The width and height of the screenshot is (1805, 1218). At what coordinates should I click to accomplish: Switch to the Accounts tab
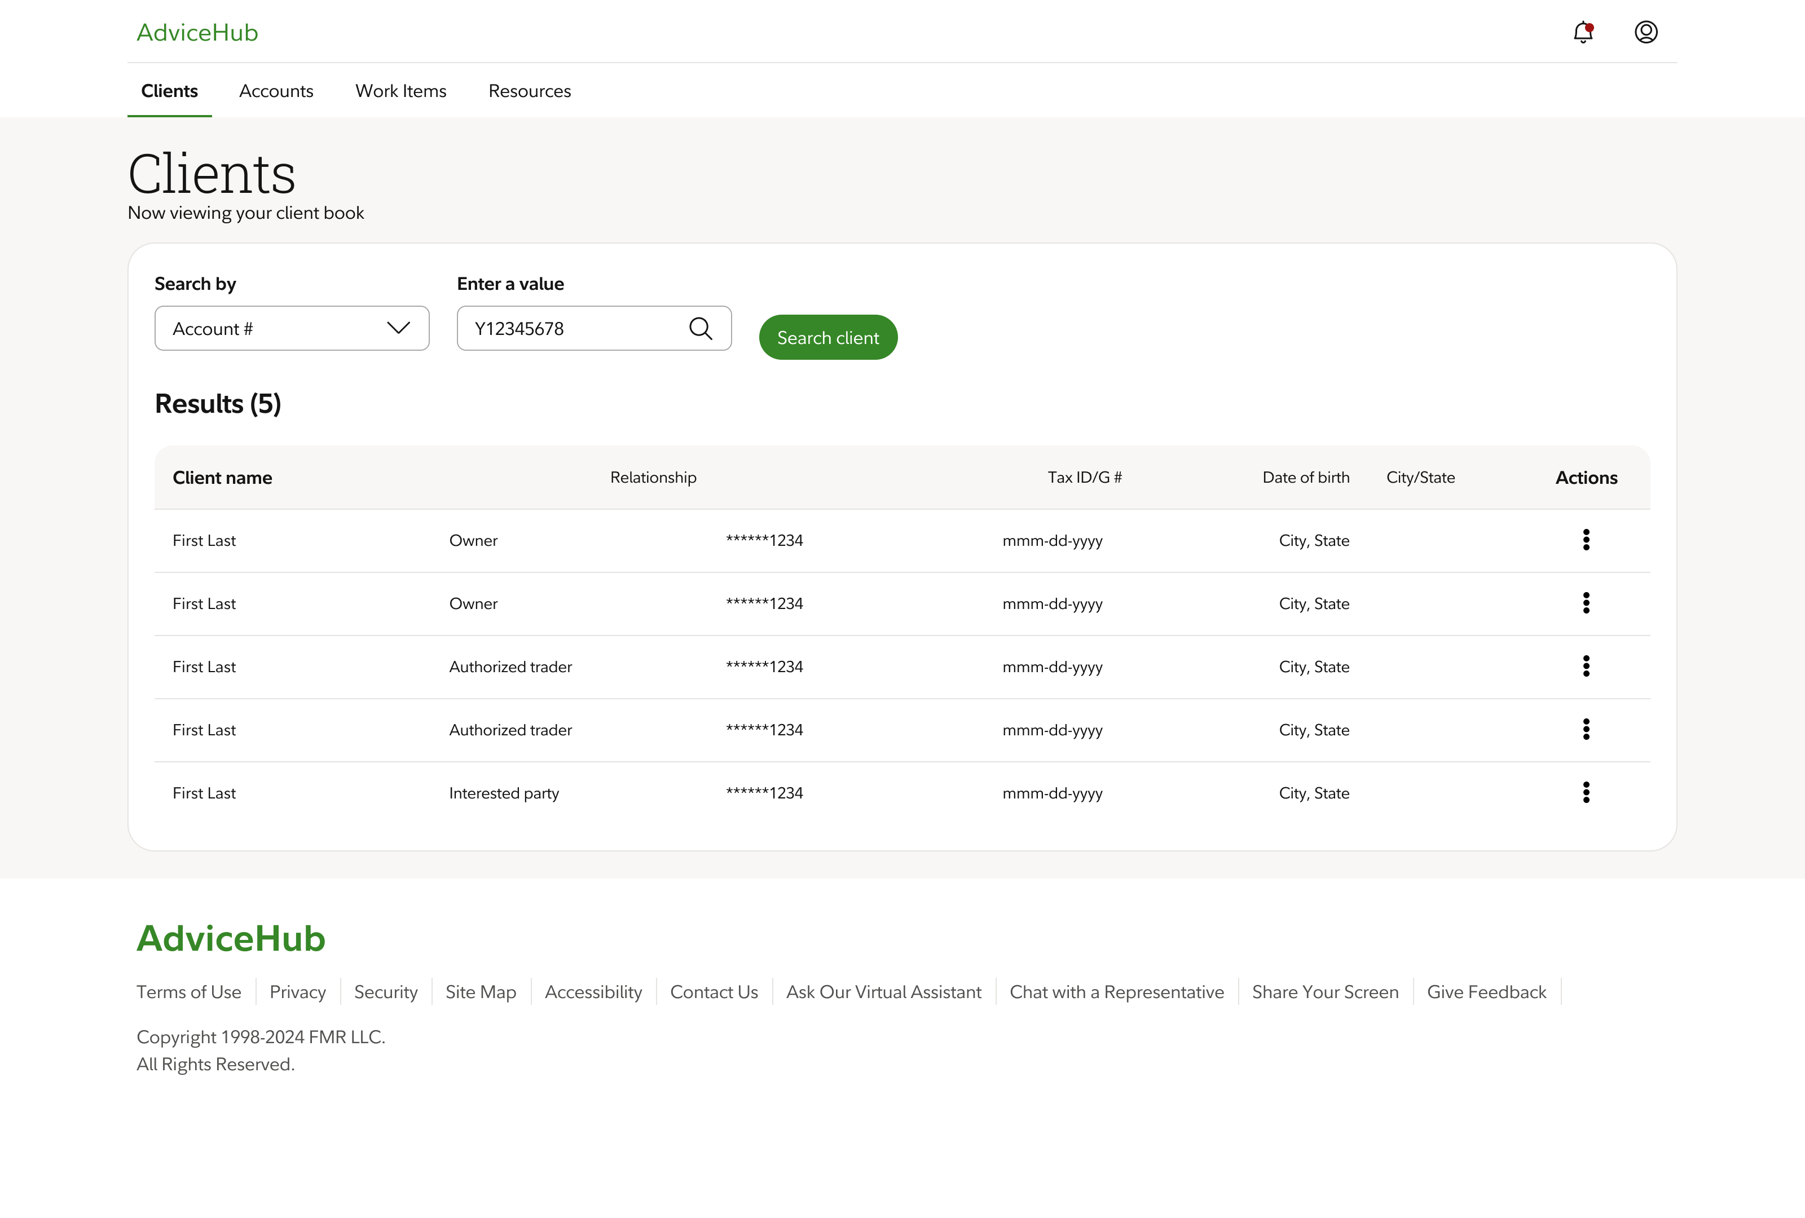276,91
